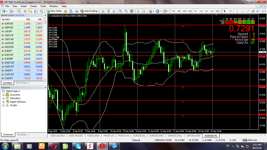Open Skype from the taskbar
Screen dimensions: 267x150
[78, 146]
